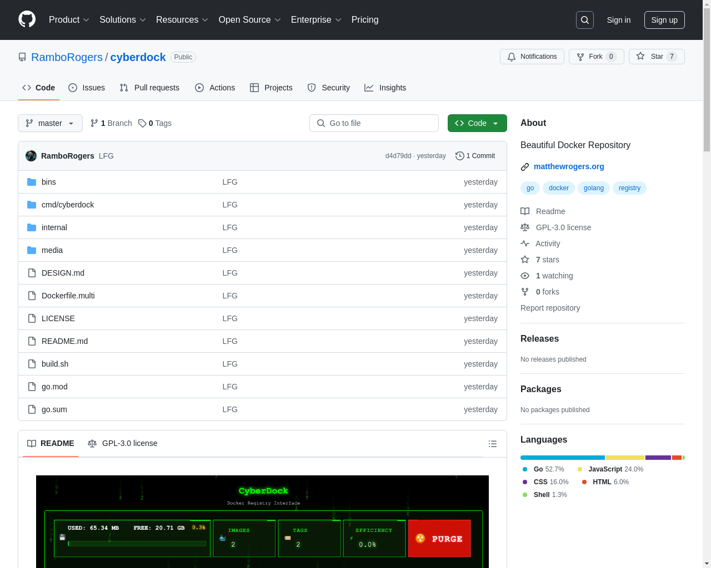Screen dimensions: 711x568
Task: Click the go topic tag
Action: (x=530, y=188)
